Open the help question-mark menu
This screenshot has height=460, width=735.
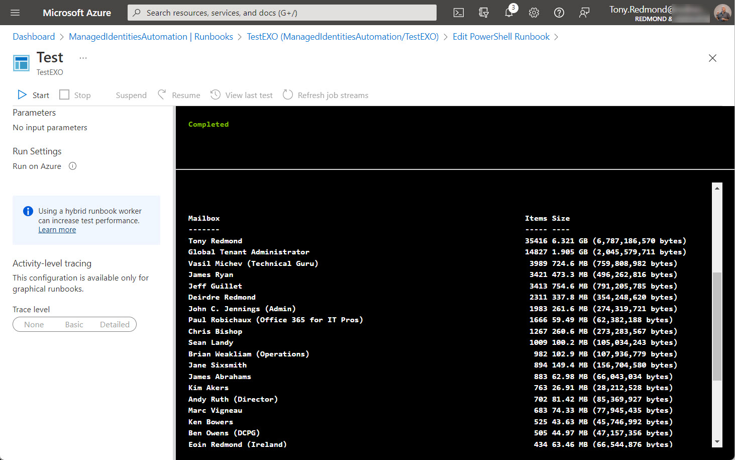[x=559, y=13]
